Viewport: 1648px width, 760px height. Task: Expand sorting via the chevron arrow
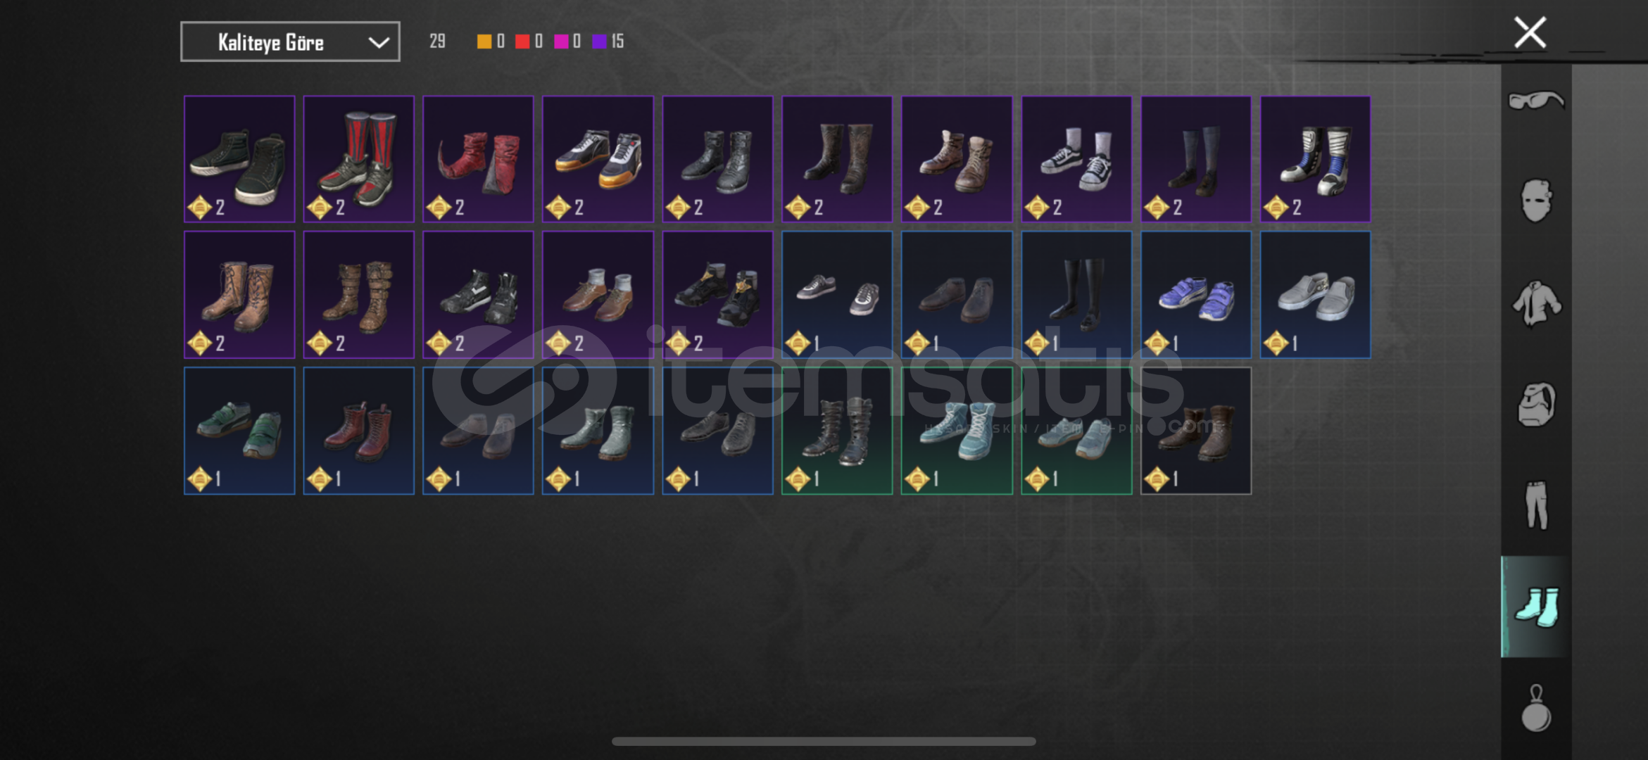(379, 42)
